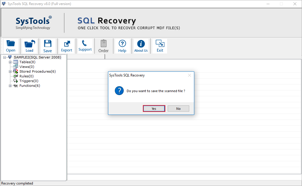Click the Tables grid icon
The height and width of the screenshot is (186, 302).
(x=16, y=62)
